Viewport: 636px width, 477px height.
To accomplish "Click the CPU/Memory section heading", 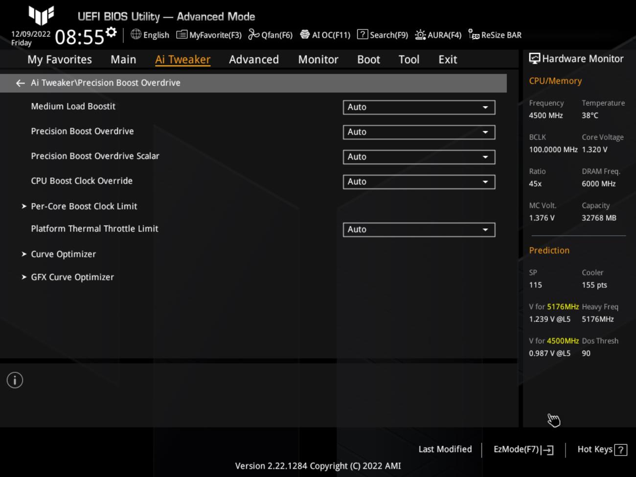I will pos(555,81).
